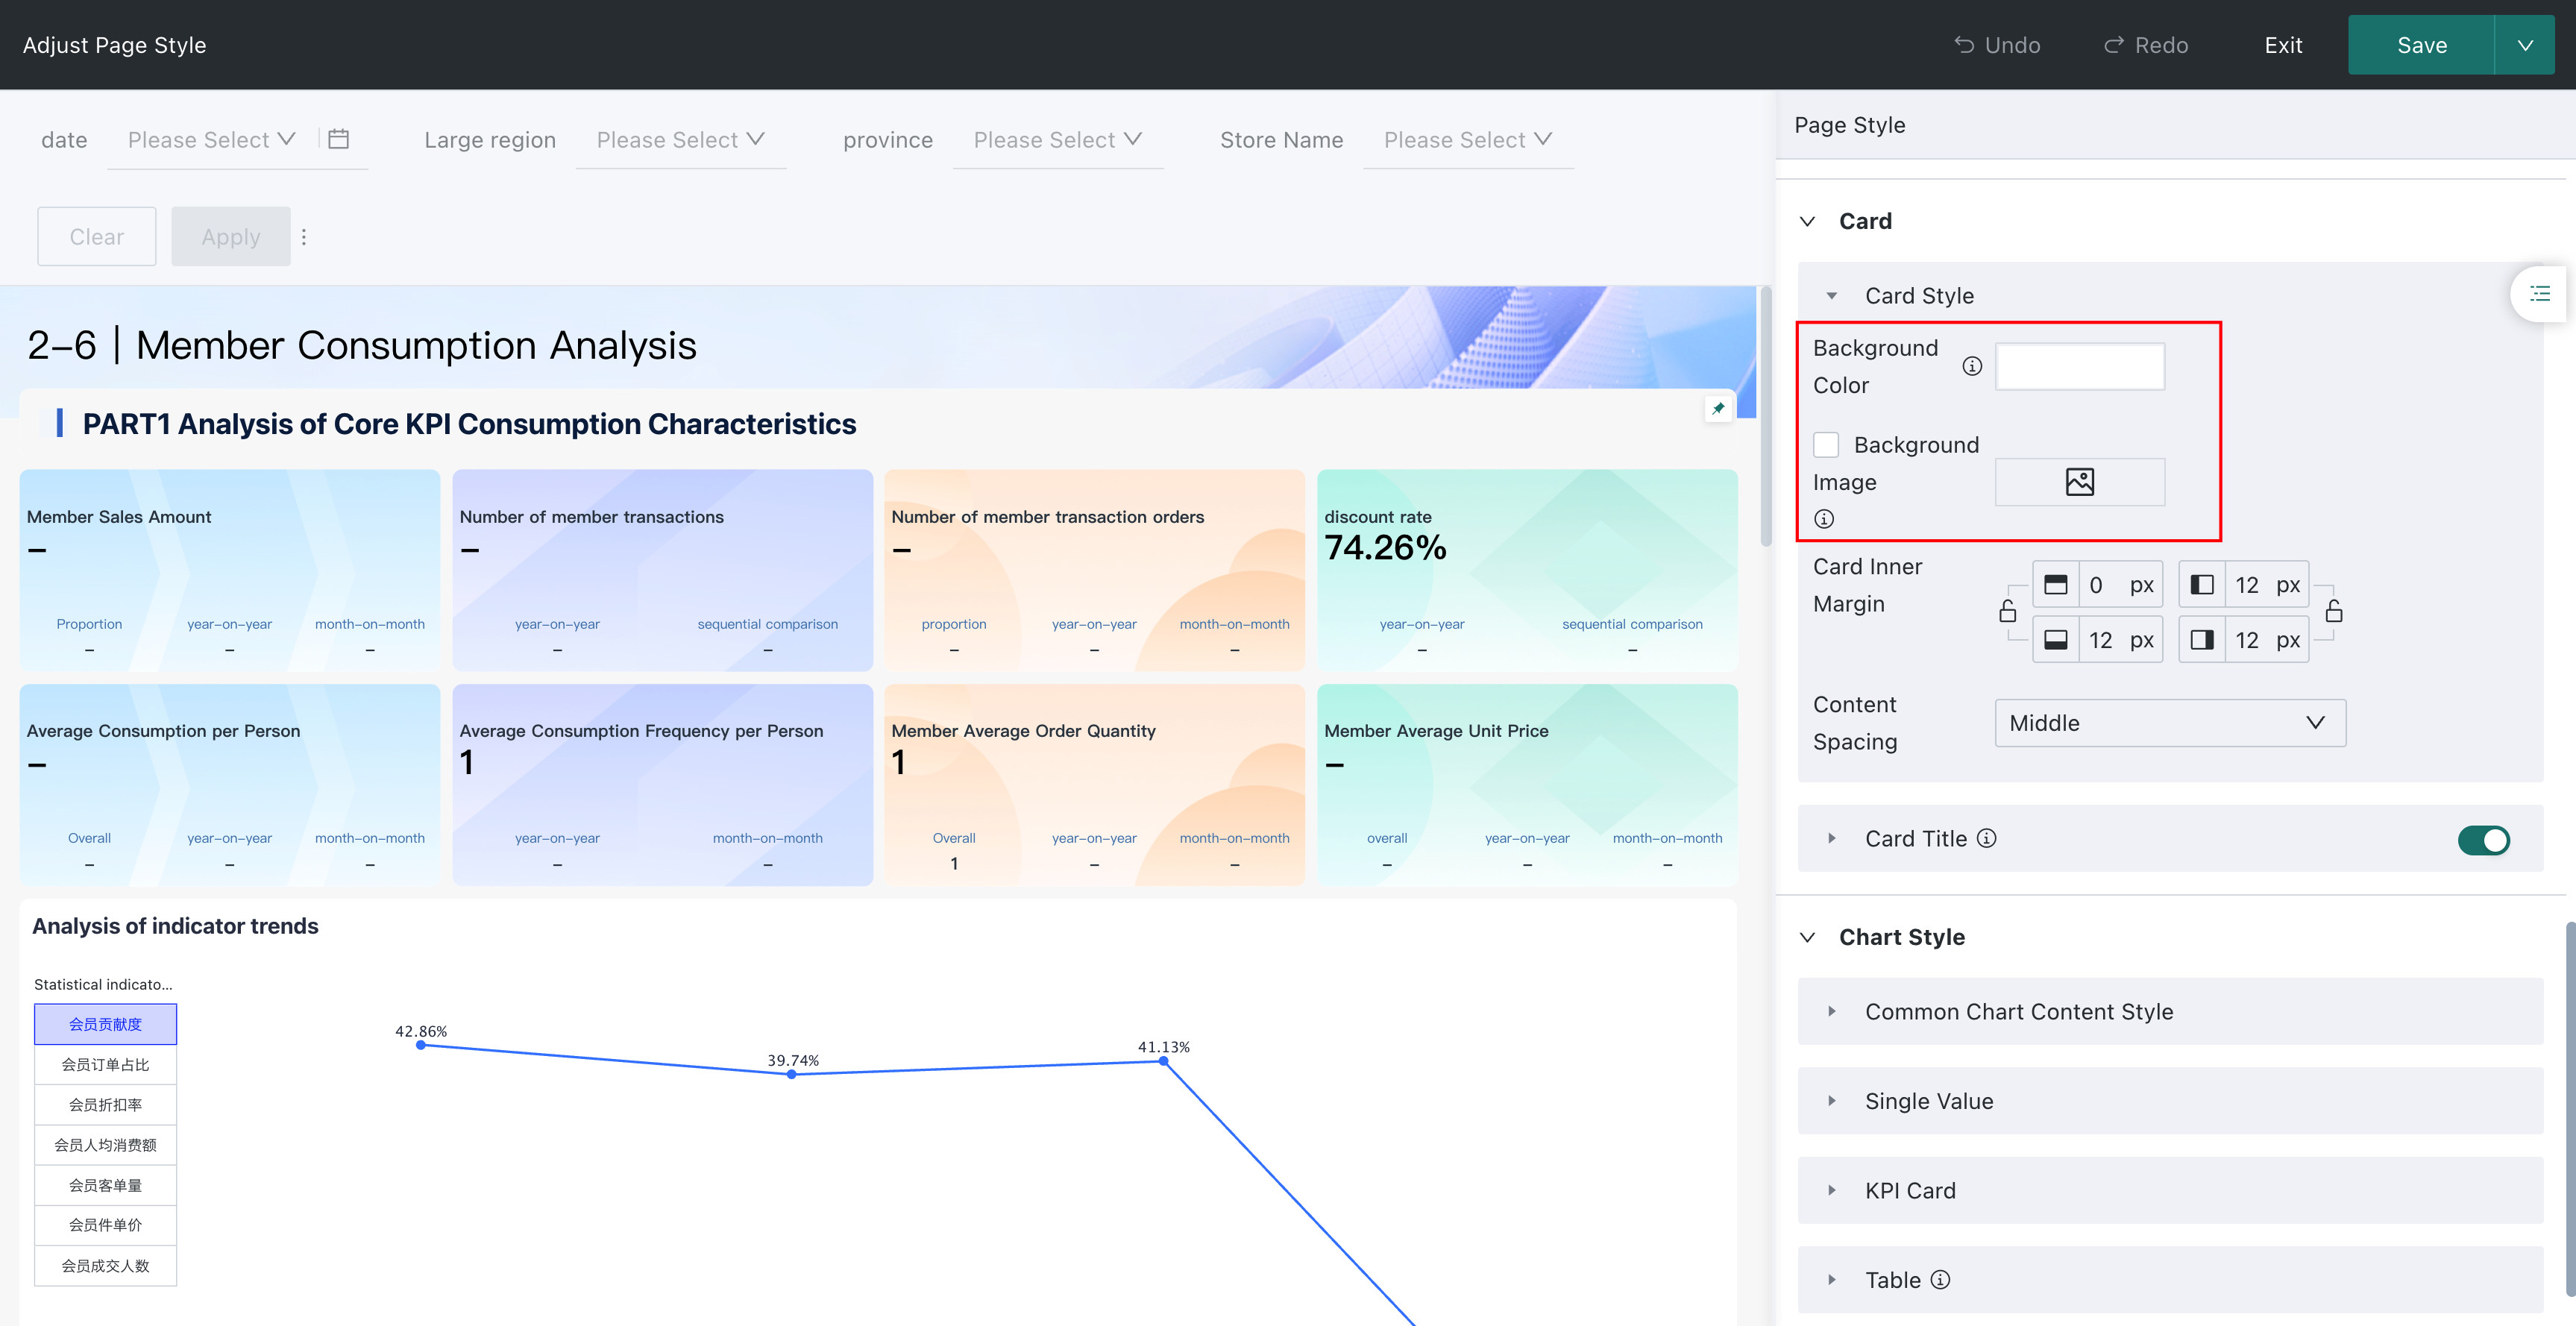This screenshot has height=1326, width=2576.
Task: Click the Card Title info icon
Action: pos(1987,838)
